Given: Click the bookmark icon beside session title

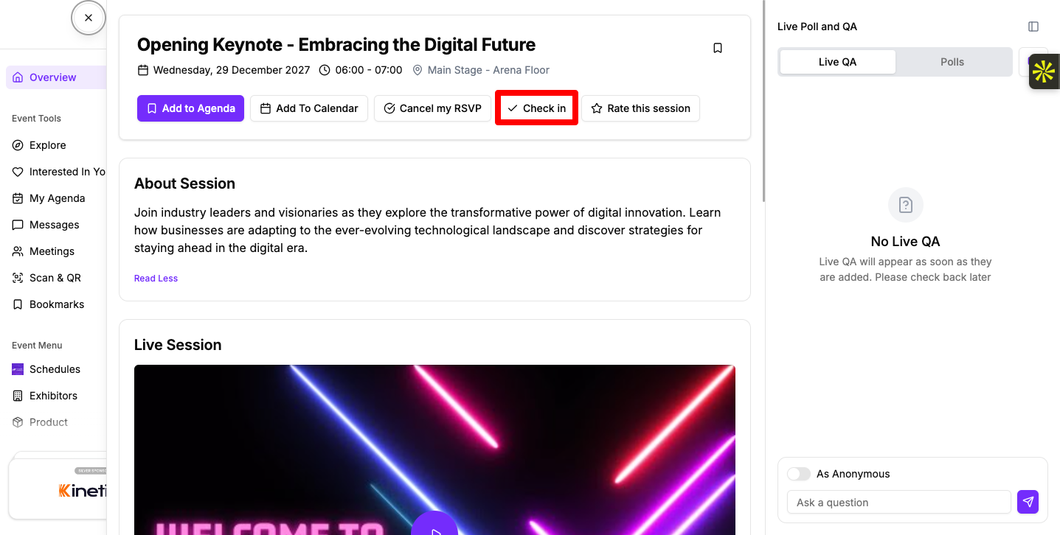Looking at the screenshot, I should tap(718, 48).
